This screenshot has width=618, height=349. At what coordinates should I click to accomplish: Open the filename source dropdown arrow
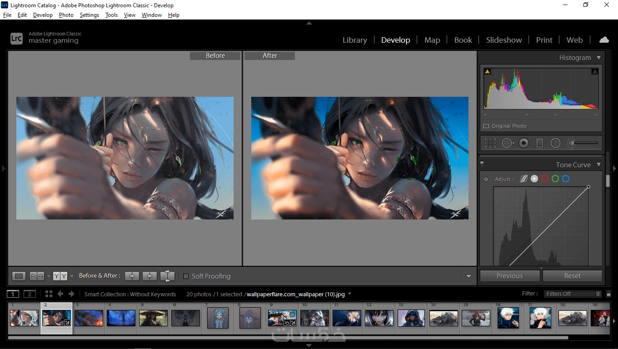pyautogui.click(x=349, y=294)
